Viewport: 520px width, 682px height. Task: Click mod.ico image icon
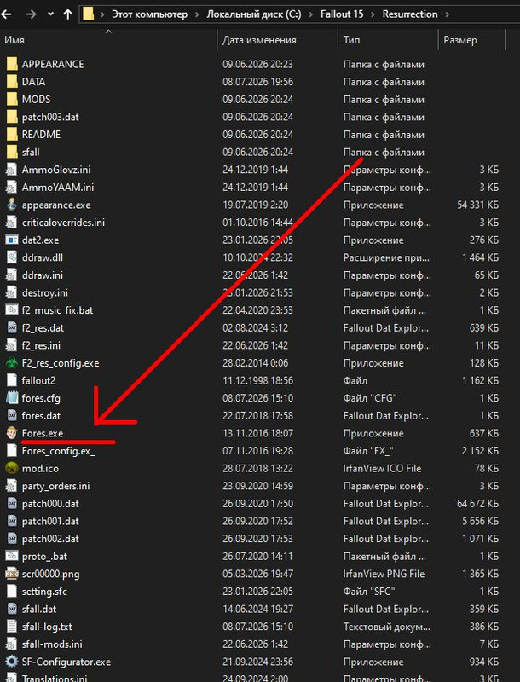coord(12,468)
